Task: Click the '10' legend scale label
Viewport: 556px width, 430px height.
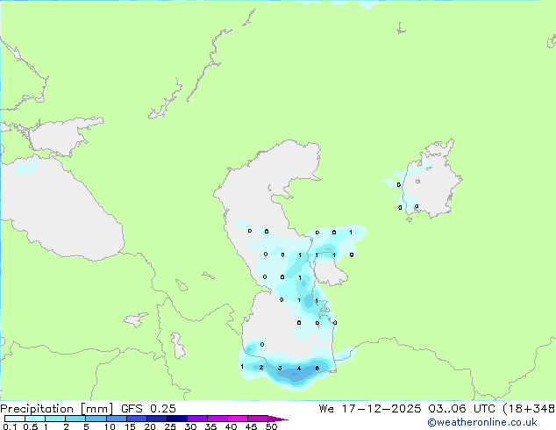Action: pos(110,426)
